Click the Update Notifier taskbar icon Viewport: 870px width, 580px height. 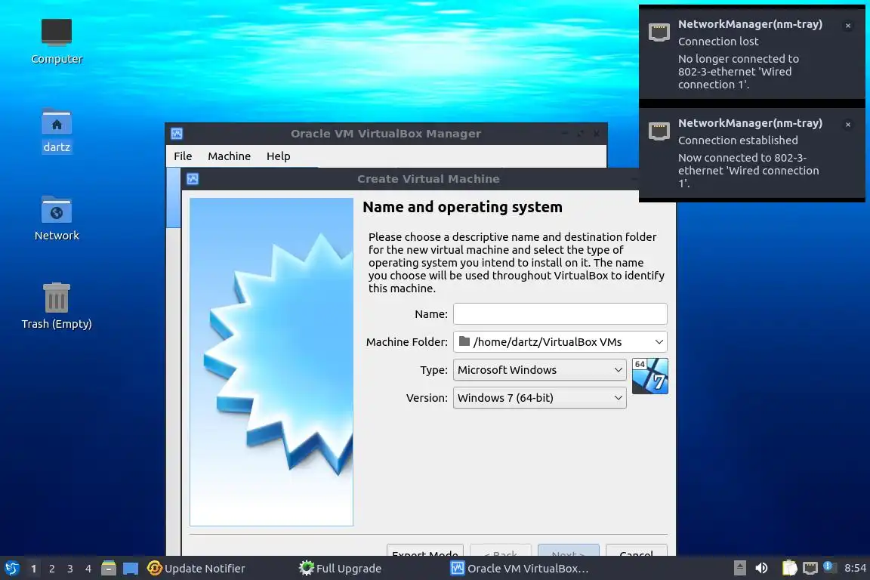click(x=154, y=568)
